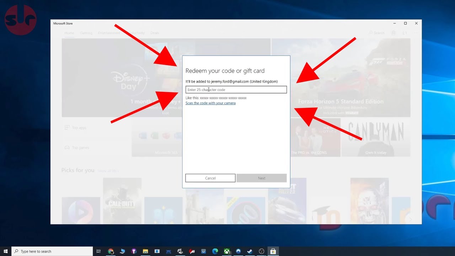Launch Google Chrome from the taskbar
The width and height of the screenshot is (455, 256).
pyautogui.click(x=111, y=251)
